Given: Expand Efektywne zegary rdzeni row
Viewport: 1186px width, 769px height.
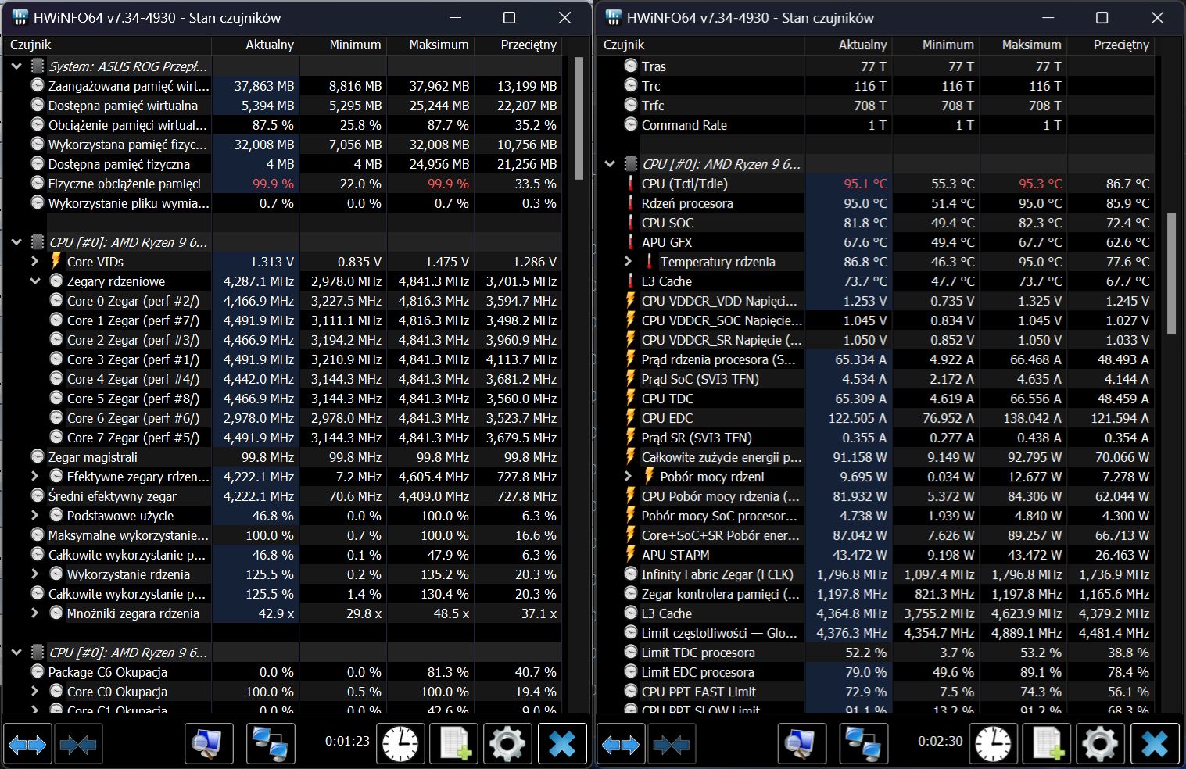Looking at the screenshot, I should click(x=35, y=477).
